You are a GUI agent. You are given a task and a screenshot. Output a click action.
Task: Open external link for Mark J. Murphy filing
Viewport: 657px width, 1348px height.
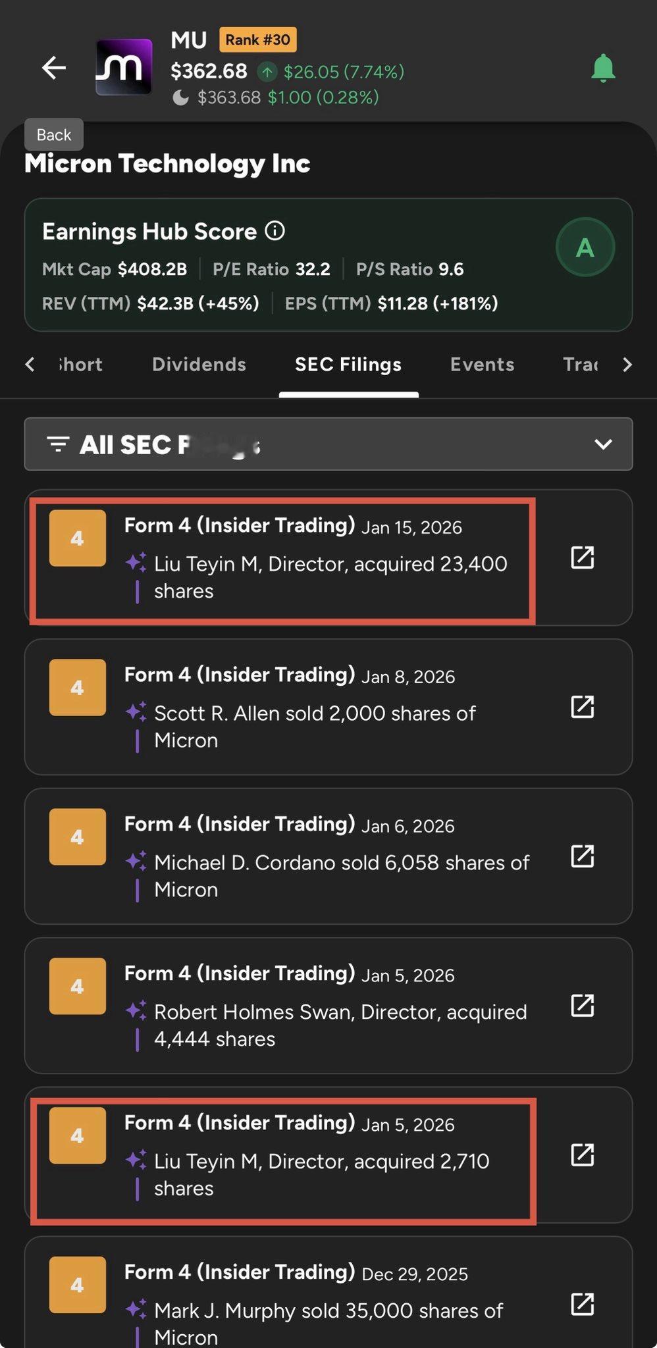(x=582, y=1304)
